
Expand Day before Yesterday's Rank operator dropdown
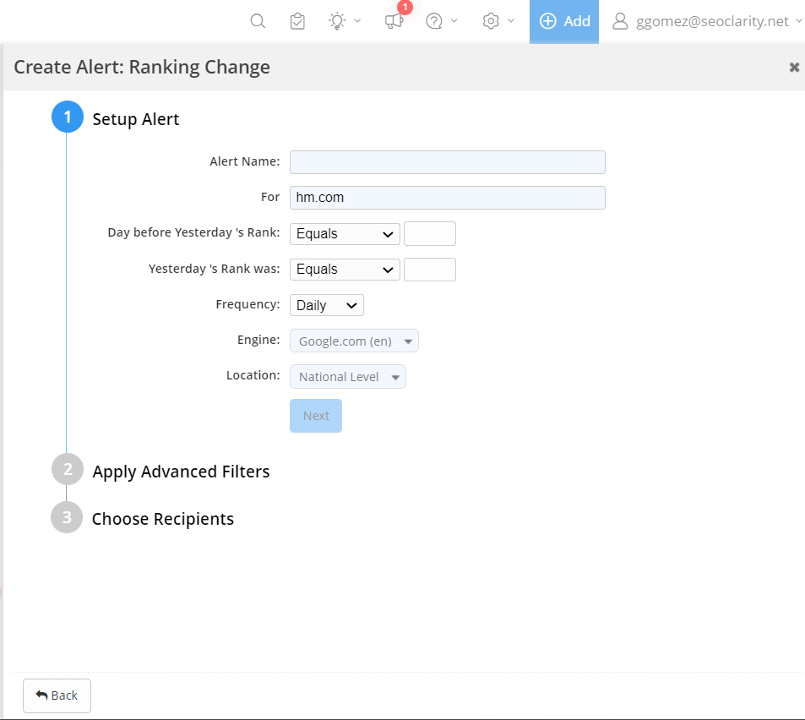[345, 234]
